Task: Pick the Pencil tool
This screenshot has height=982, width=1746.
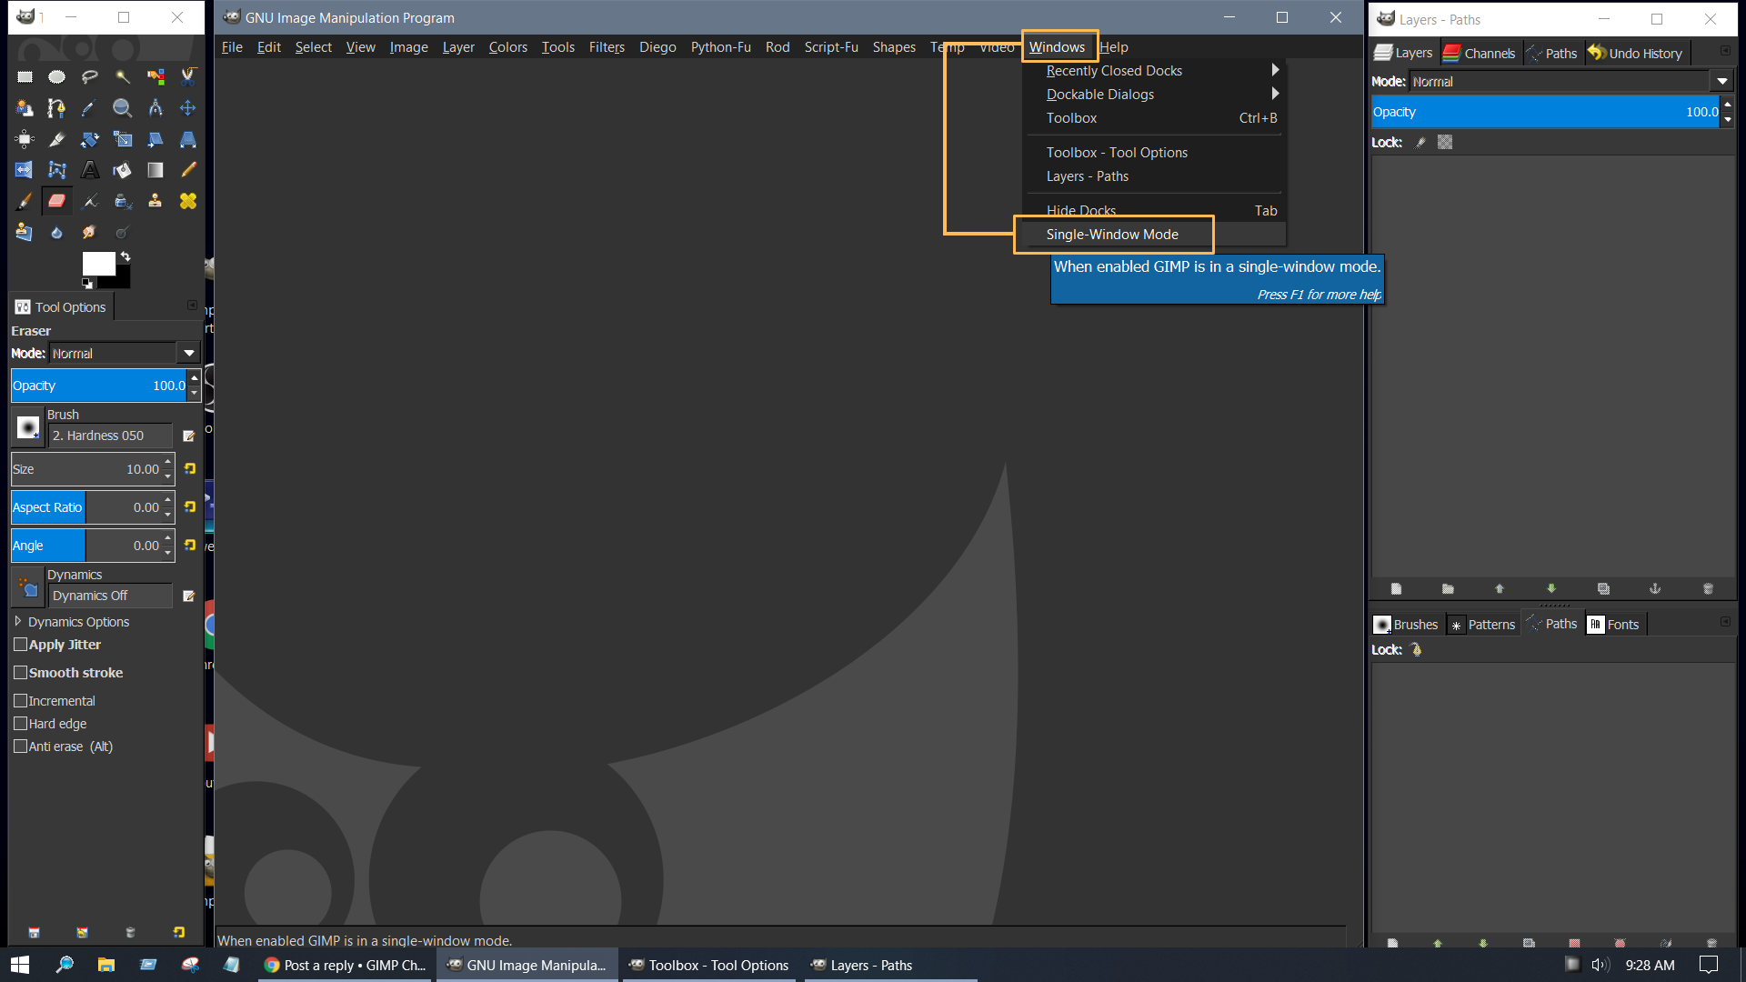Action: click(x=188, y=170)
